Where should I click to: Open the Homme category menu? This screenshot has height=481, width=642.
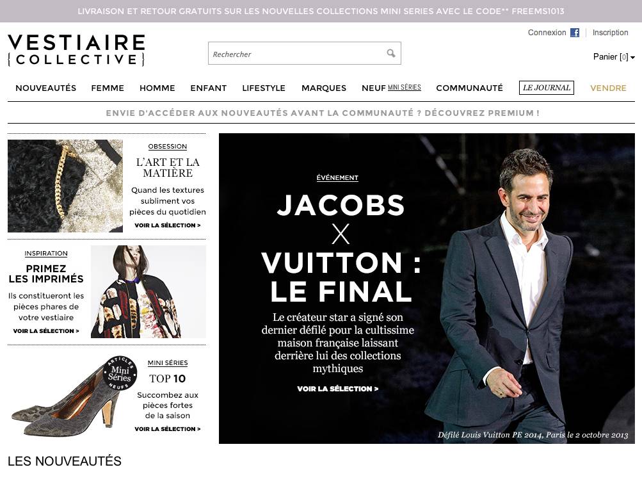tap(157, 88)
